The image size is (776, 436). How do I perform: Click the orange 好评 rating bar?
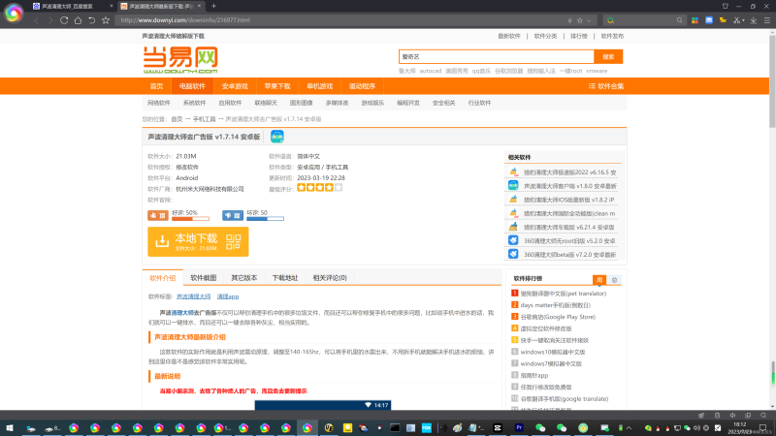[190, 219]
